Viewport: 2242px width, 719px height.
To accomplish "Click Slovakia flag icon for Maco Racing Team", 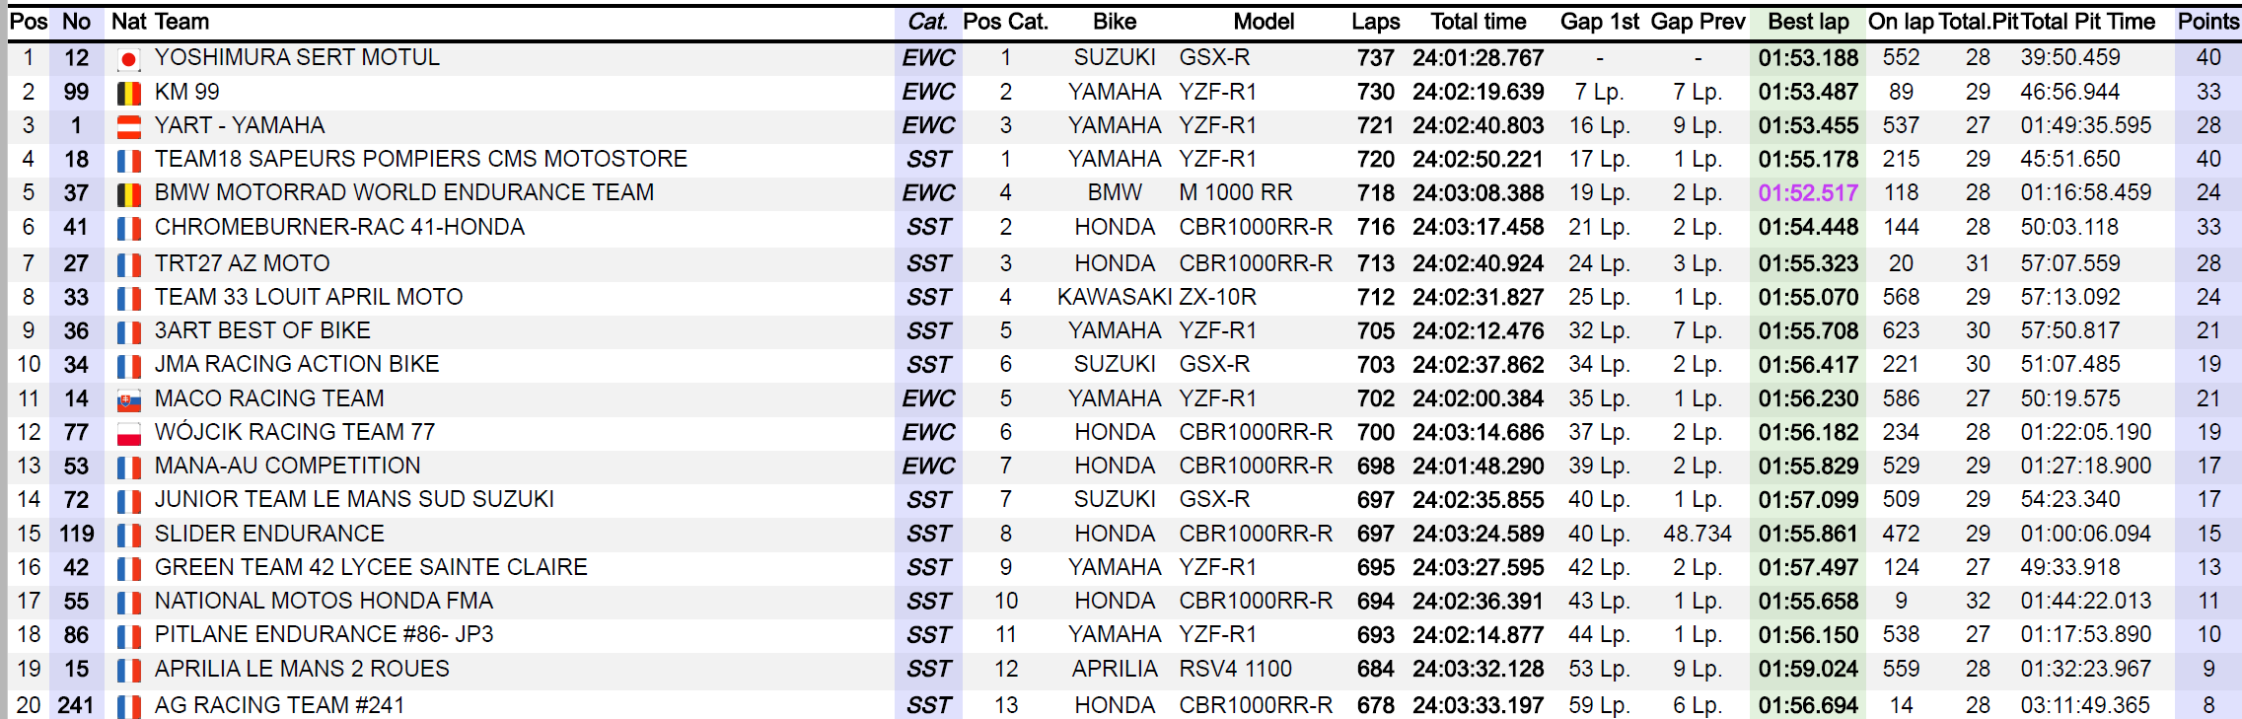I will click(128, 399).
